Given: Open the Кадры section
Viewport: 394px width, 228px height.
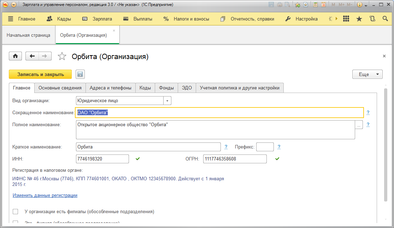Looking at the screenshot, I should pos(59,19).
